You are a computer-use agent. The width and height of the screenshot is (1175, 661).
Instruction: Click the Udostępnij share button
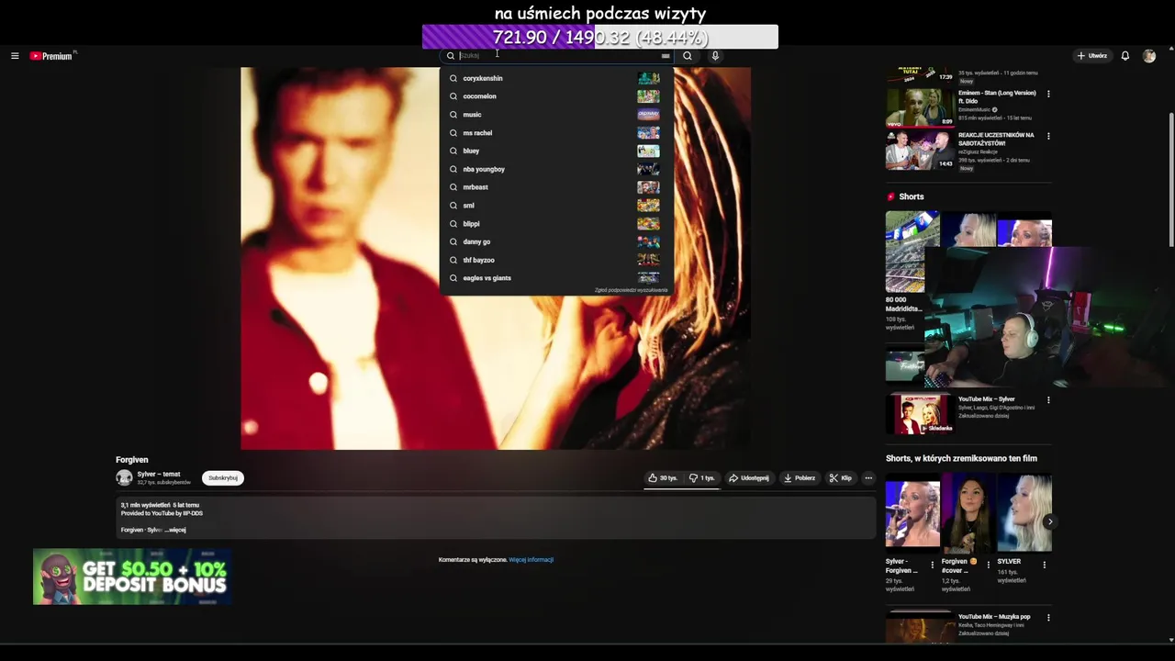[x=749, y=478]
